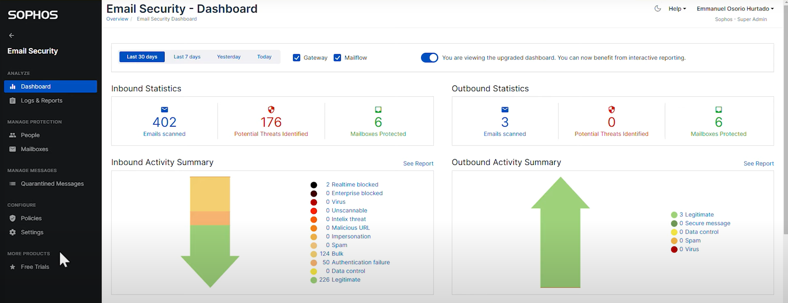Click red outbound Virus color dot
Image resolution: width=788 pixels, height=303 pixels.
[674, 249]
